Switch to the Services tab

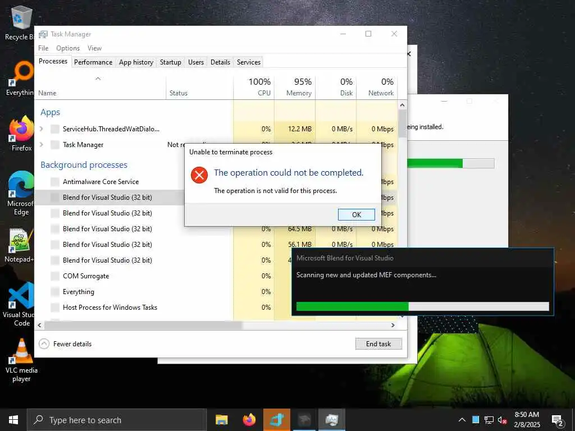point(249,62)
